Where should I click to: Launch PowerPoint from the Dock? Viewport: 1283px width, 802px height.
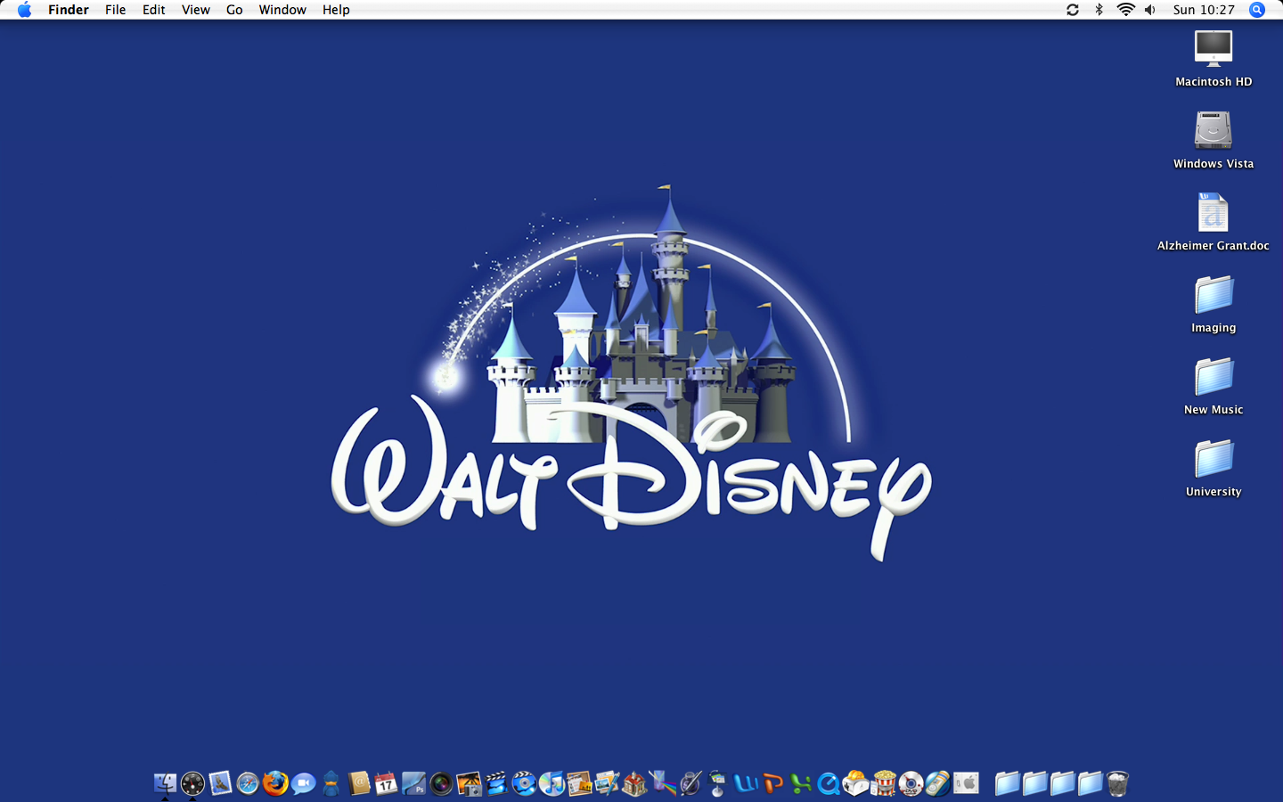click(x=773, y=783)
